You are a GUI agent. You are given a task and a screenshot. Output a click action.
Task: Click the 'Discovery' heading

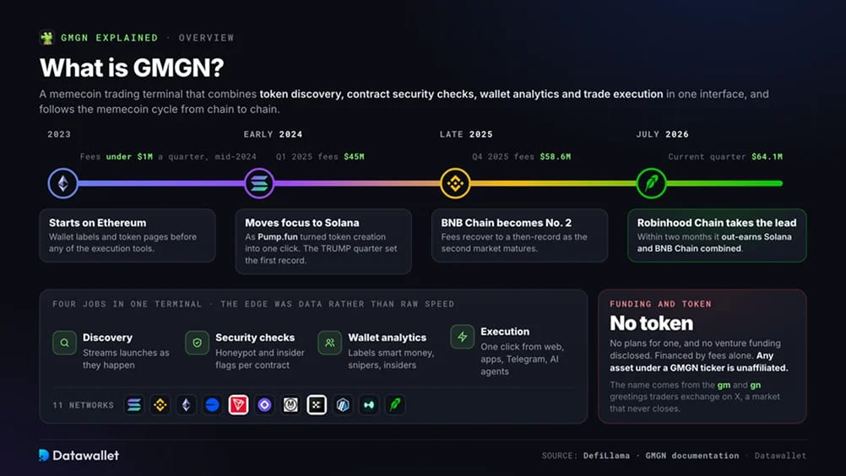click(107, 338)
